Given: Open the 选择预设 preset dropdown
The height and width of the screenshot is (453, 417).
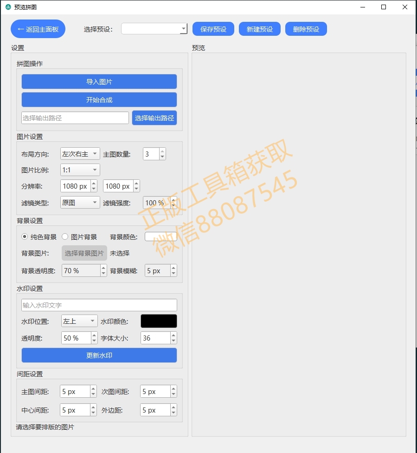Looking at the screenshot, I should coord(154,29).
